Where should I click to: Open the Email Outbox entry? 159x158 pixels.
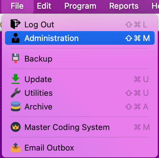point(80,147)
